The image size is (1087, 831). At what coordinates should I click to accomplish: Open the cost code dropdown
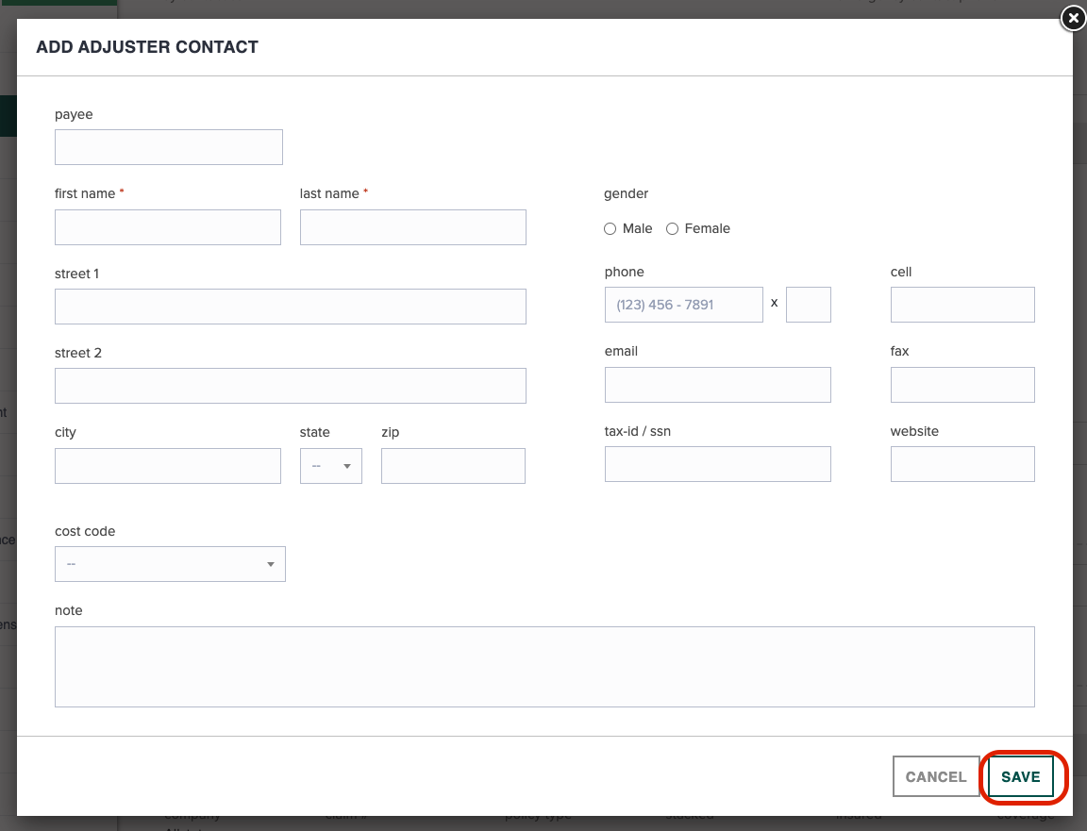170,564
